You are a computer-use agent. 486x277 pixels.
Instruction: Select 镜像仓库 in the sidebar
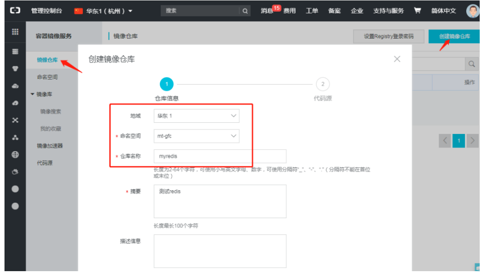pos(47,60)
